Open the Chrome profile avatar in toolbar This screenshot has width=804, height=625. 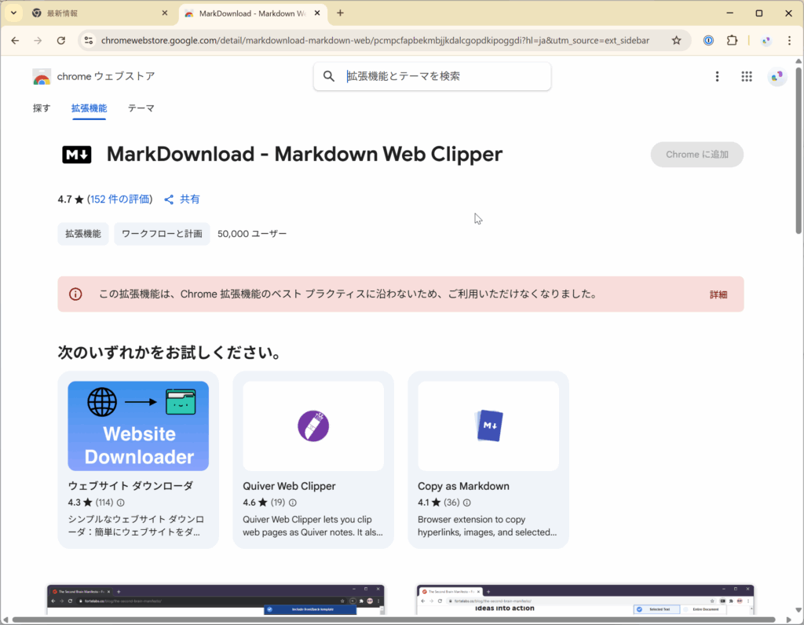[x=766, y=41]
